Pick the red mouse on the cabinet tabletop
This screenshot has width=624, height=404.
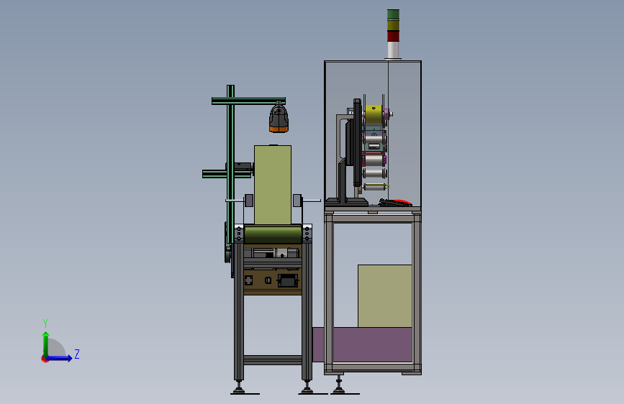(401, 202)
